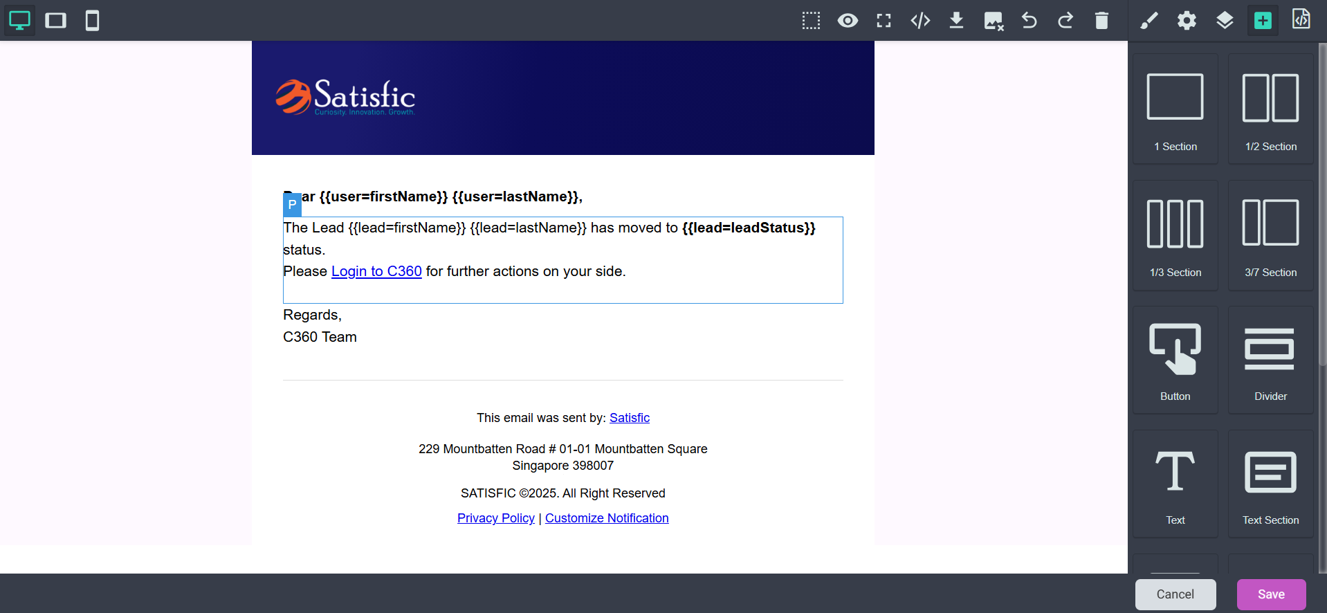Screen dimensions: 1327x613
Task: Select the 1/3 Section block
Action: pos(1175,235)
